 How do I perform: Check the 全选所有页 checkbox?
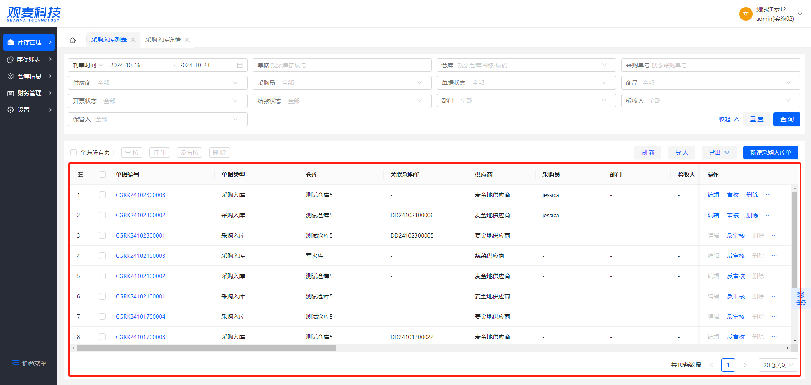pos(73,153)
